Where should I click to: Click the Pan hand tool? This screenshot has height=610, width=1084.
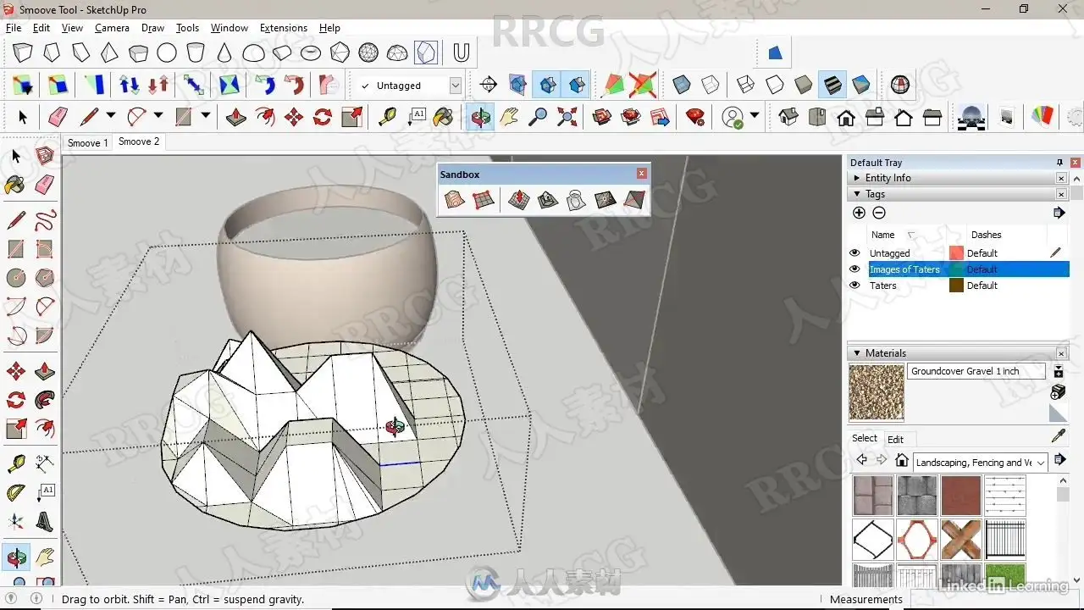509,117
